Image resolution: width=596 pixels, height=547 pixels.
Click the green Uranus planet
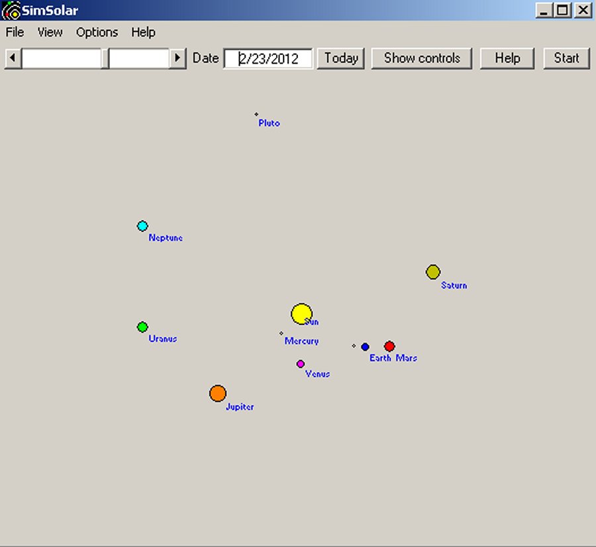[x=142, y=327]
